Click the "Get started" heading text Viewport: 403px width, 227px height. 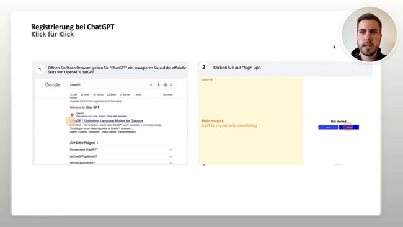tap(339, 122)
